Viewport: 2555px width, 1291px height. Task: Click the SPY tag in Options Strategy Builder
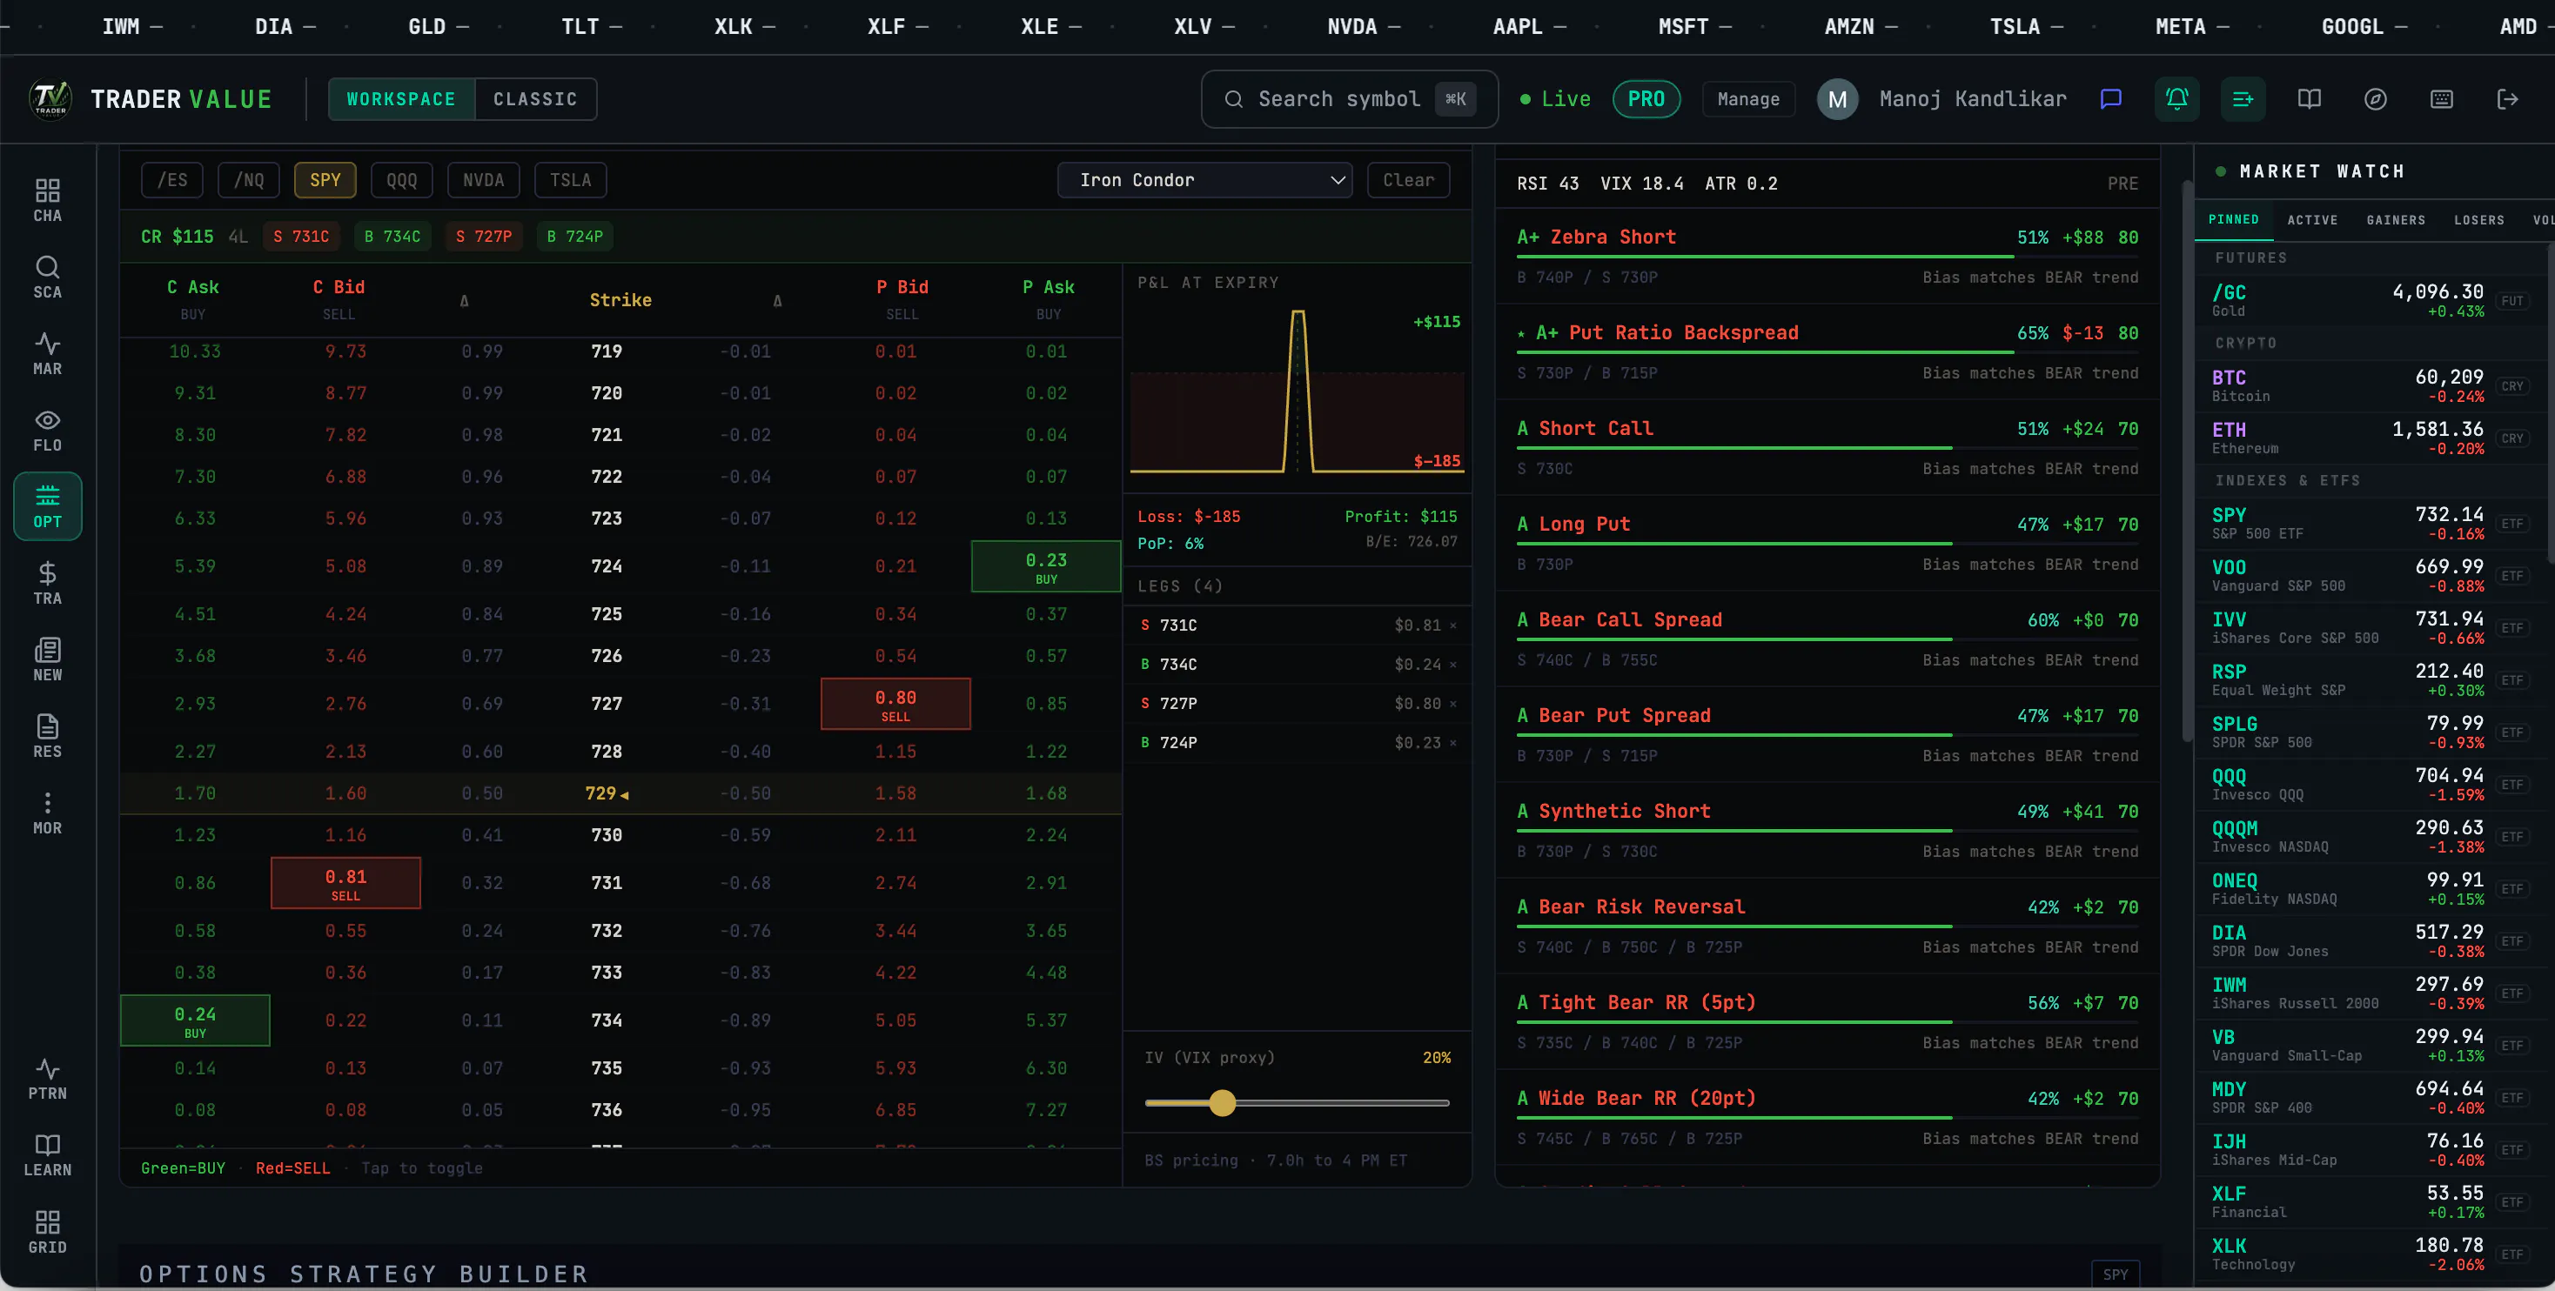2116,1274
